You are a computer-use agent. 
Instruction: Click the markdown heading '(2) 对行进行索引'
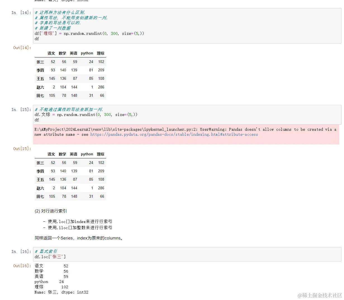(51, 211)
